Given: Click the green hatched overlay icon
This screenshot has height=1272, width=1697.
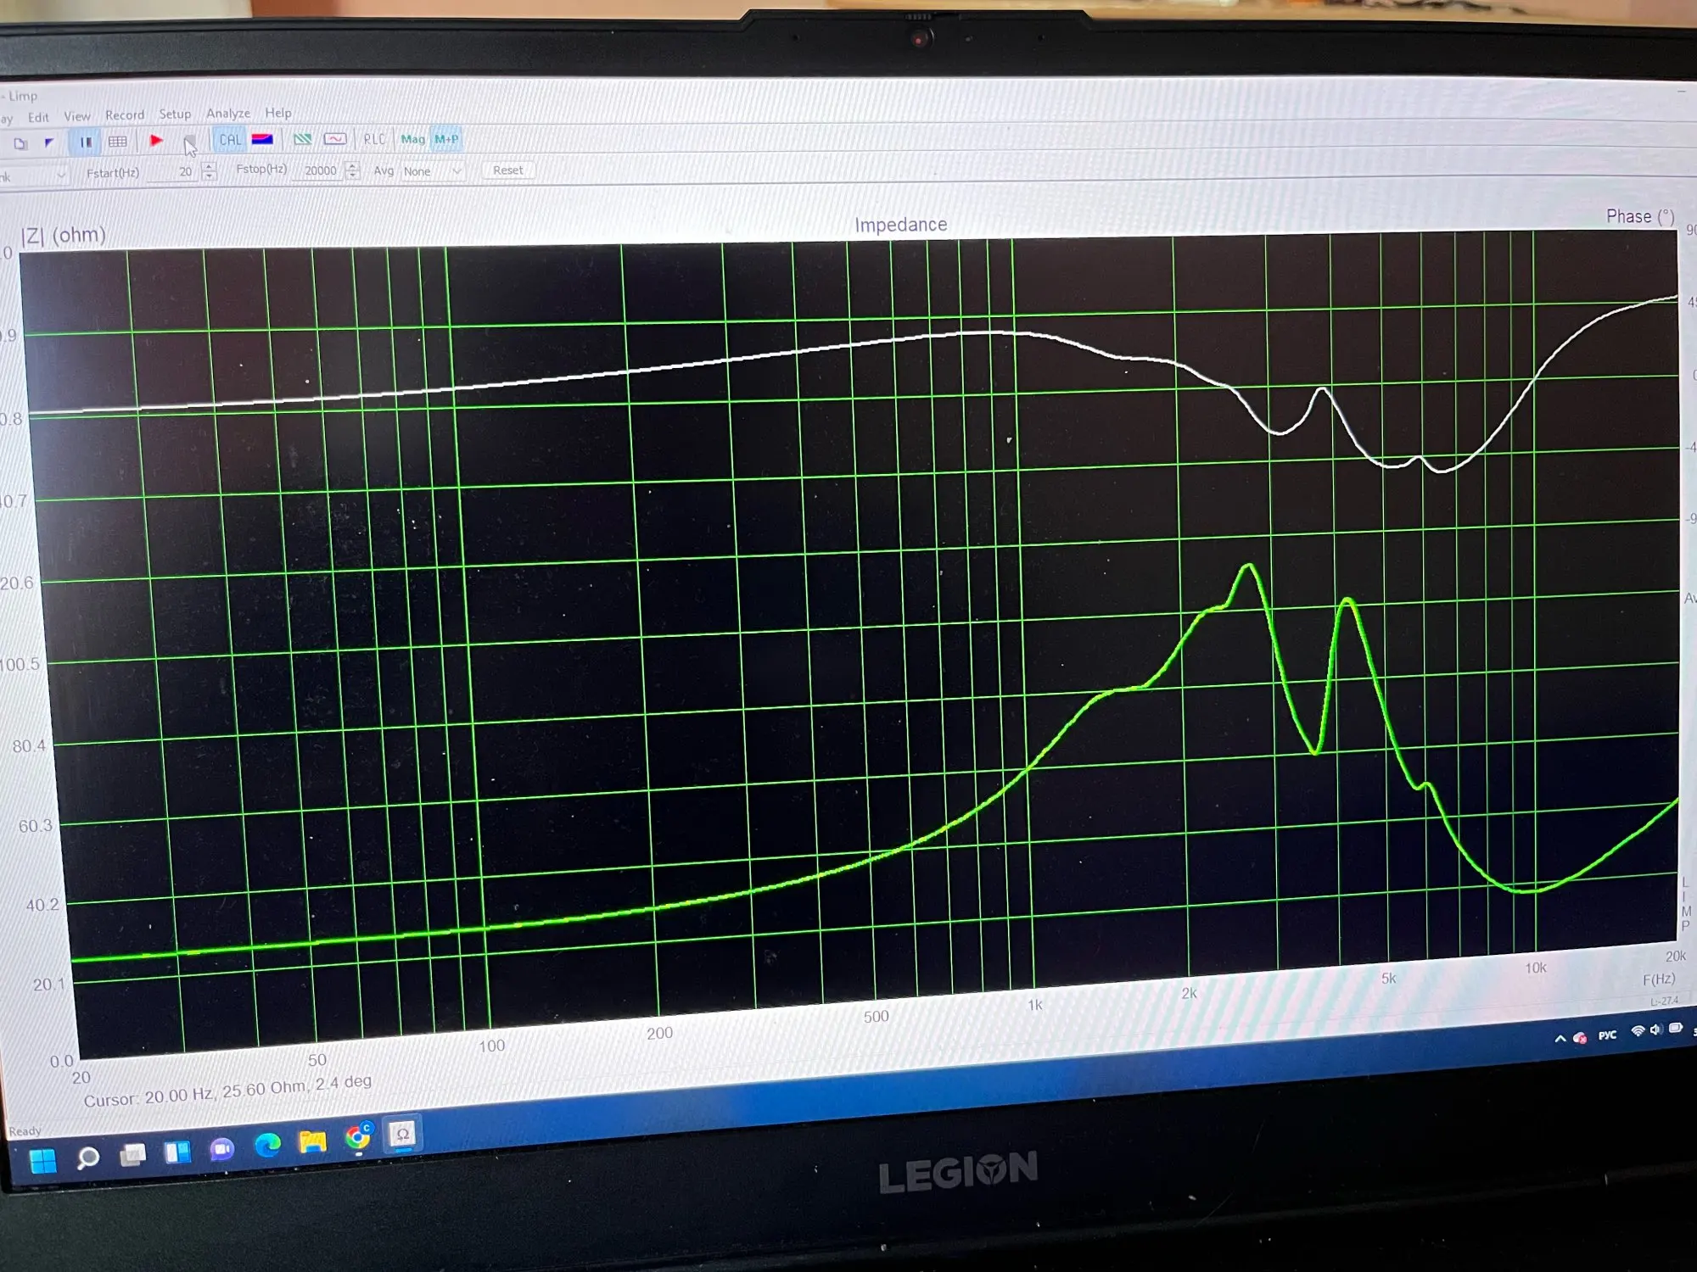Looking at the screenshot, I should click(302, 139).
